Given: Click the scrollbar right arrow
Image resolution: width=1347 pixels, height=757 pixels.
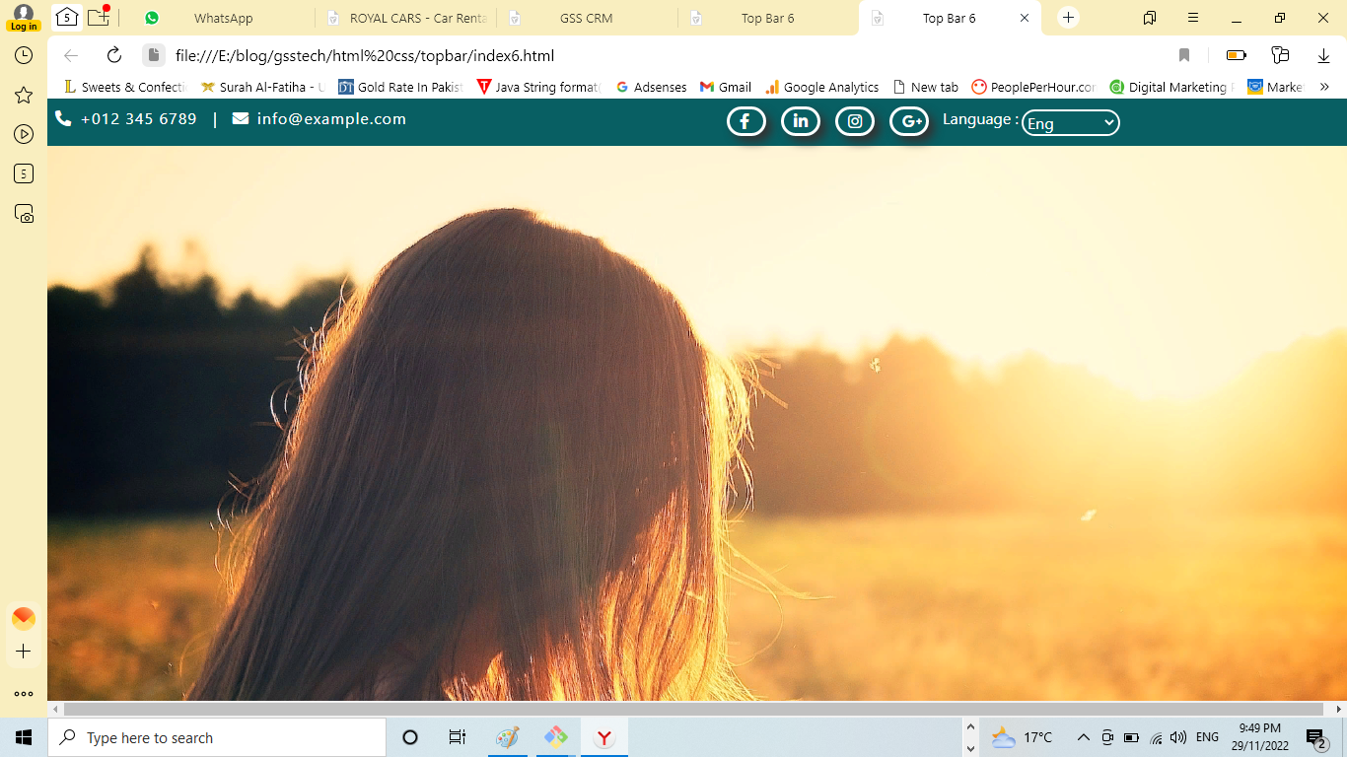Looking at the screenshot, I should click(1339, 709).
